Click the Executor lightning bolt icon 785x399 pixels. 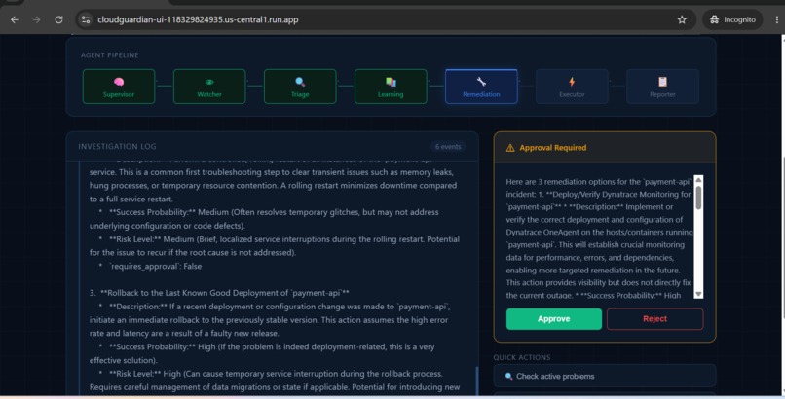pyautogui.click(x=572, y=82)
